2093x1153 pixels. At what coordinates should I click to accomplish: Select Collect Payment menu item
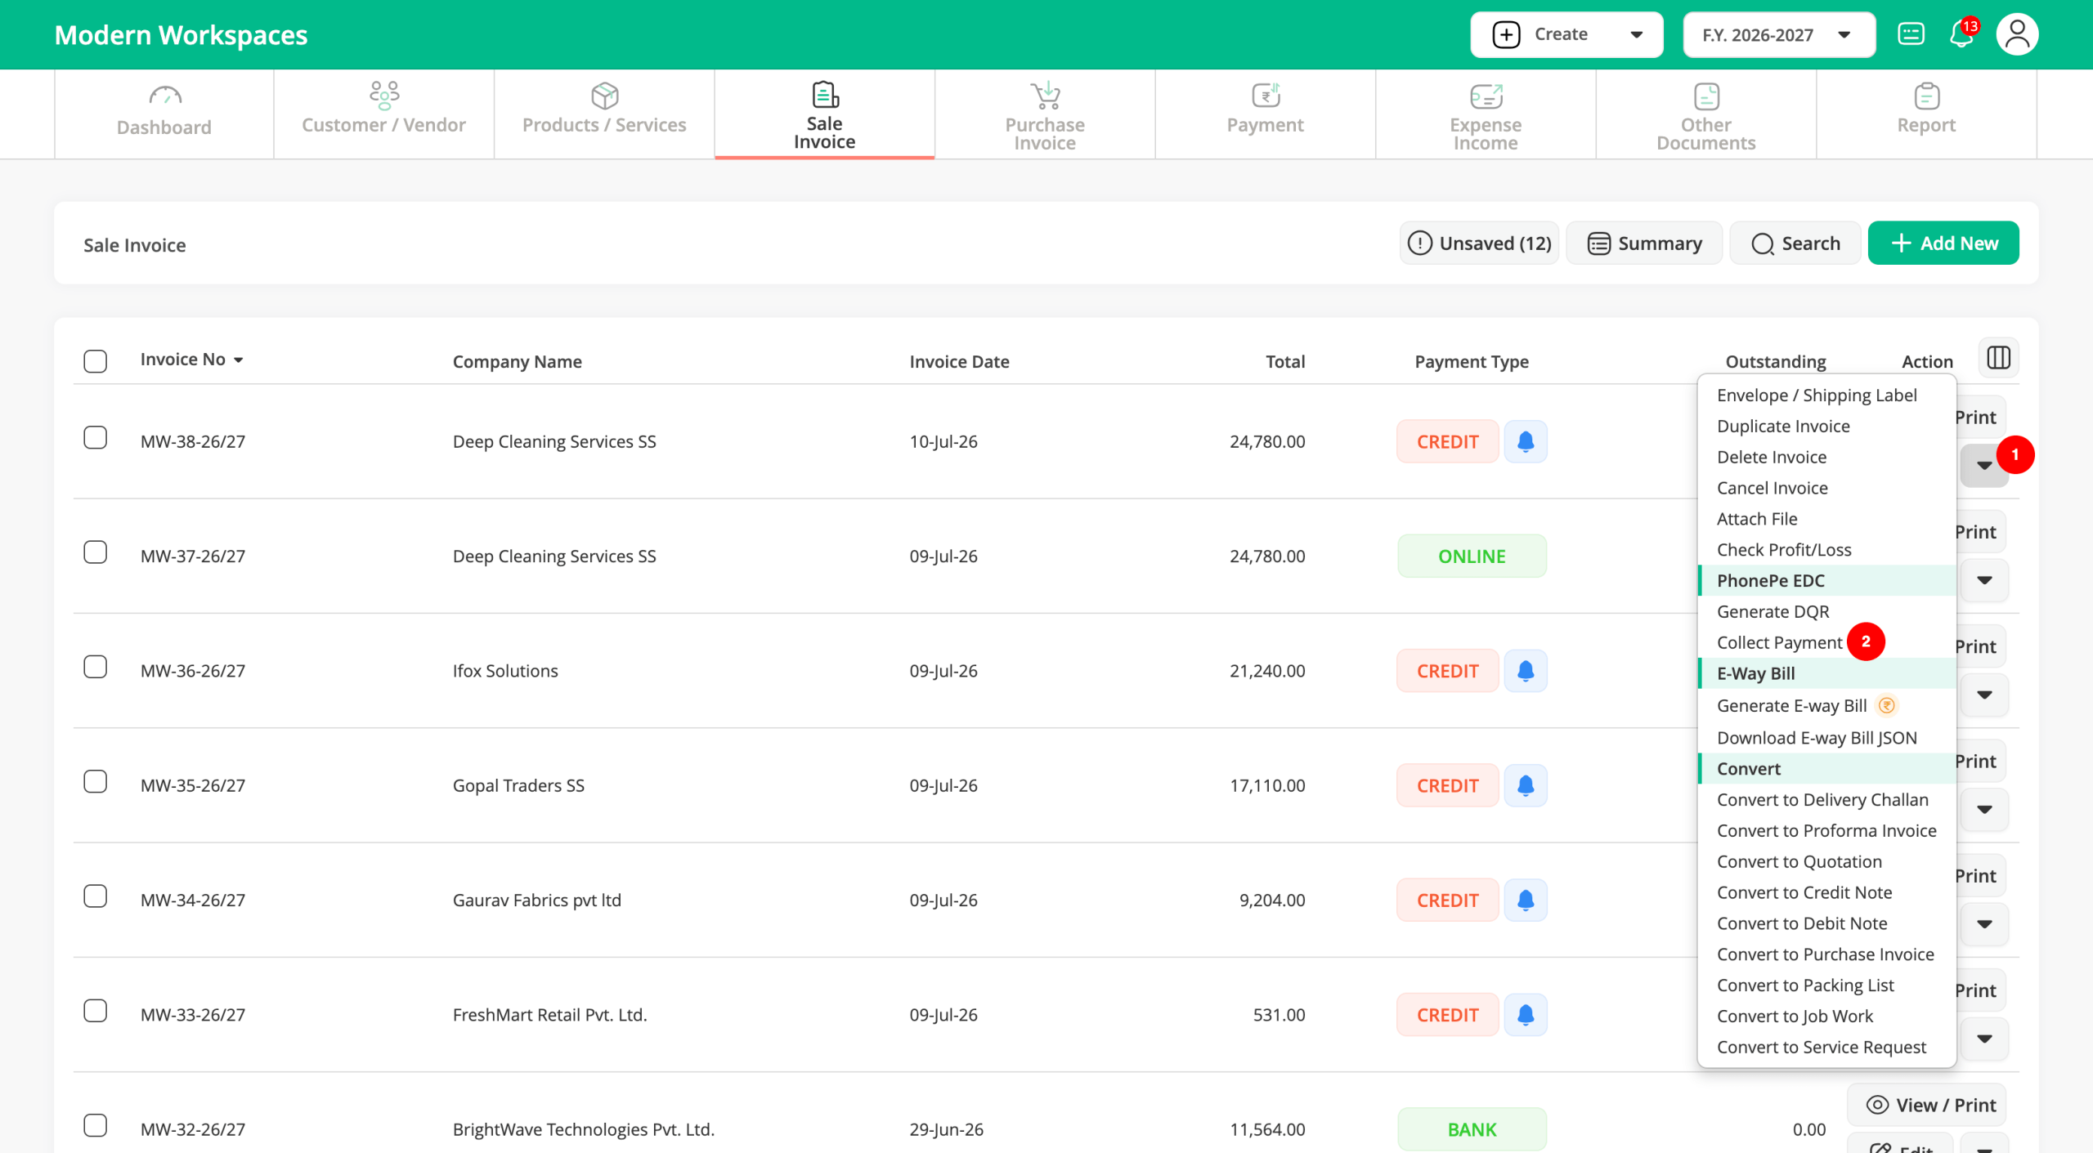(x=1826, y=642)
